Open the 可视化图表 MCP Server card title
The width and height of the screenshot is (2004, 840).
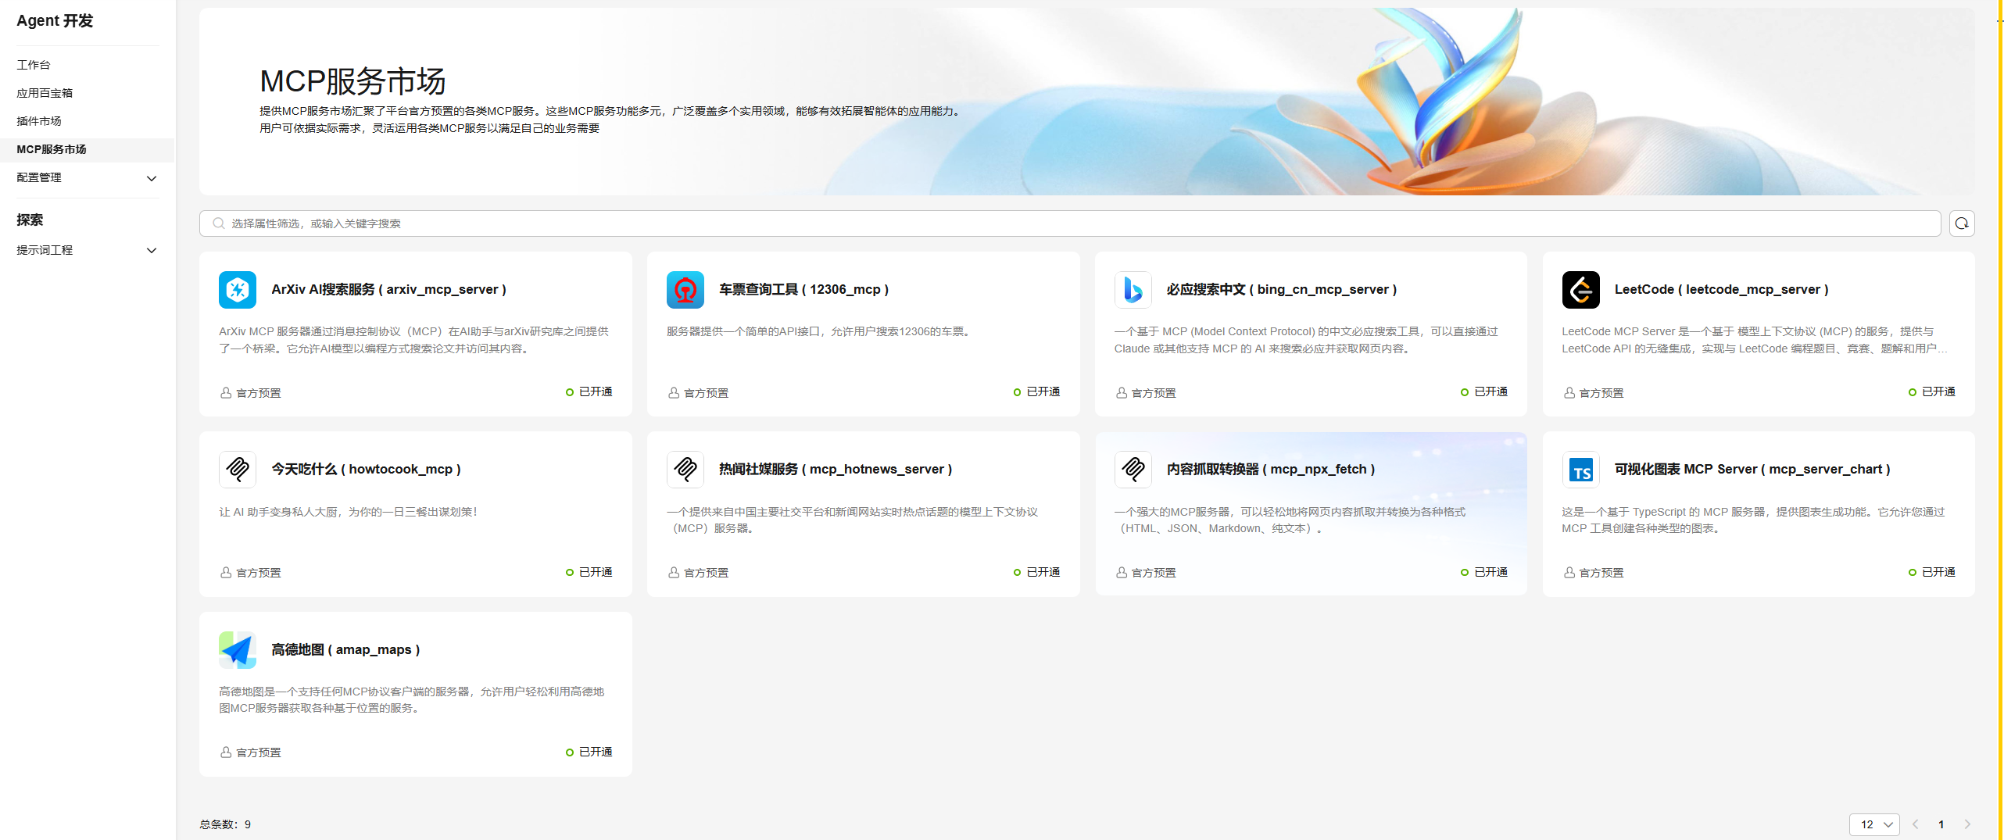pos(1753,470)
